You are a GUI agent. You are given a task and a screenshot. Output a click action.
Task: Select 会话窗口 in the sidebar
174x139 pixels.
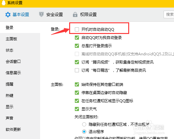(13, 61)
